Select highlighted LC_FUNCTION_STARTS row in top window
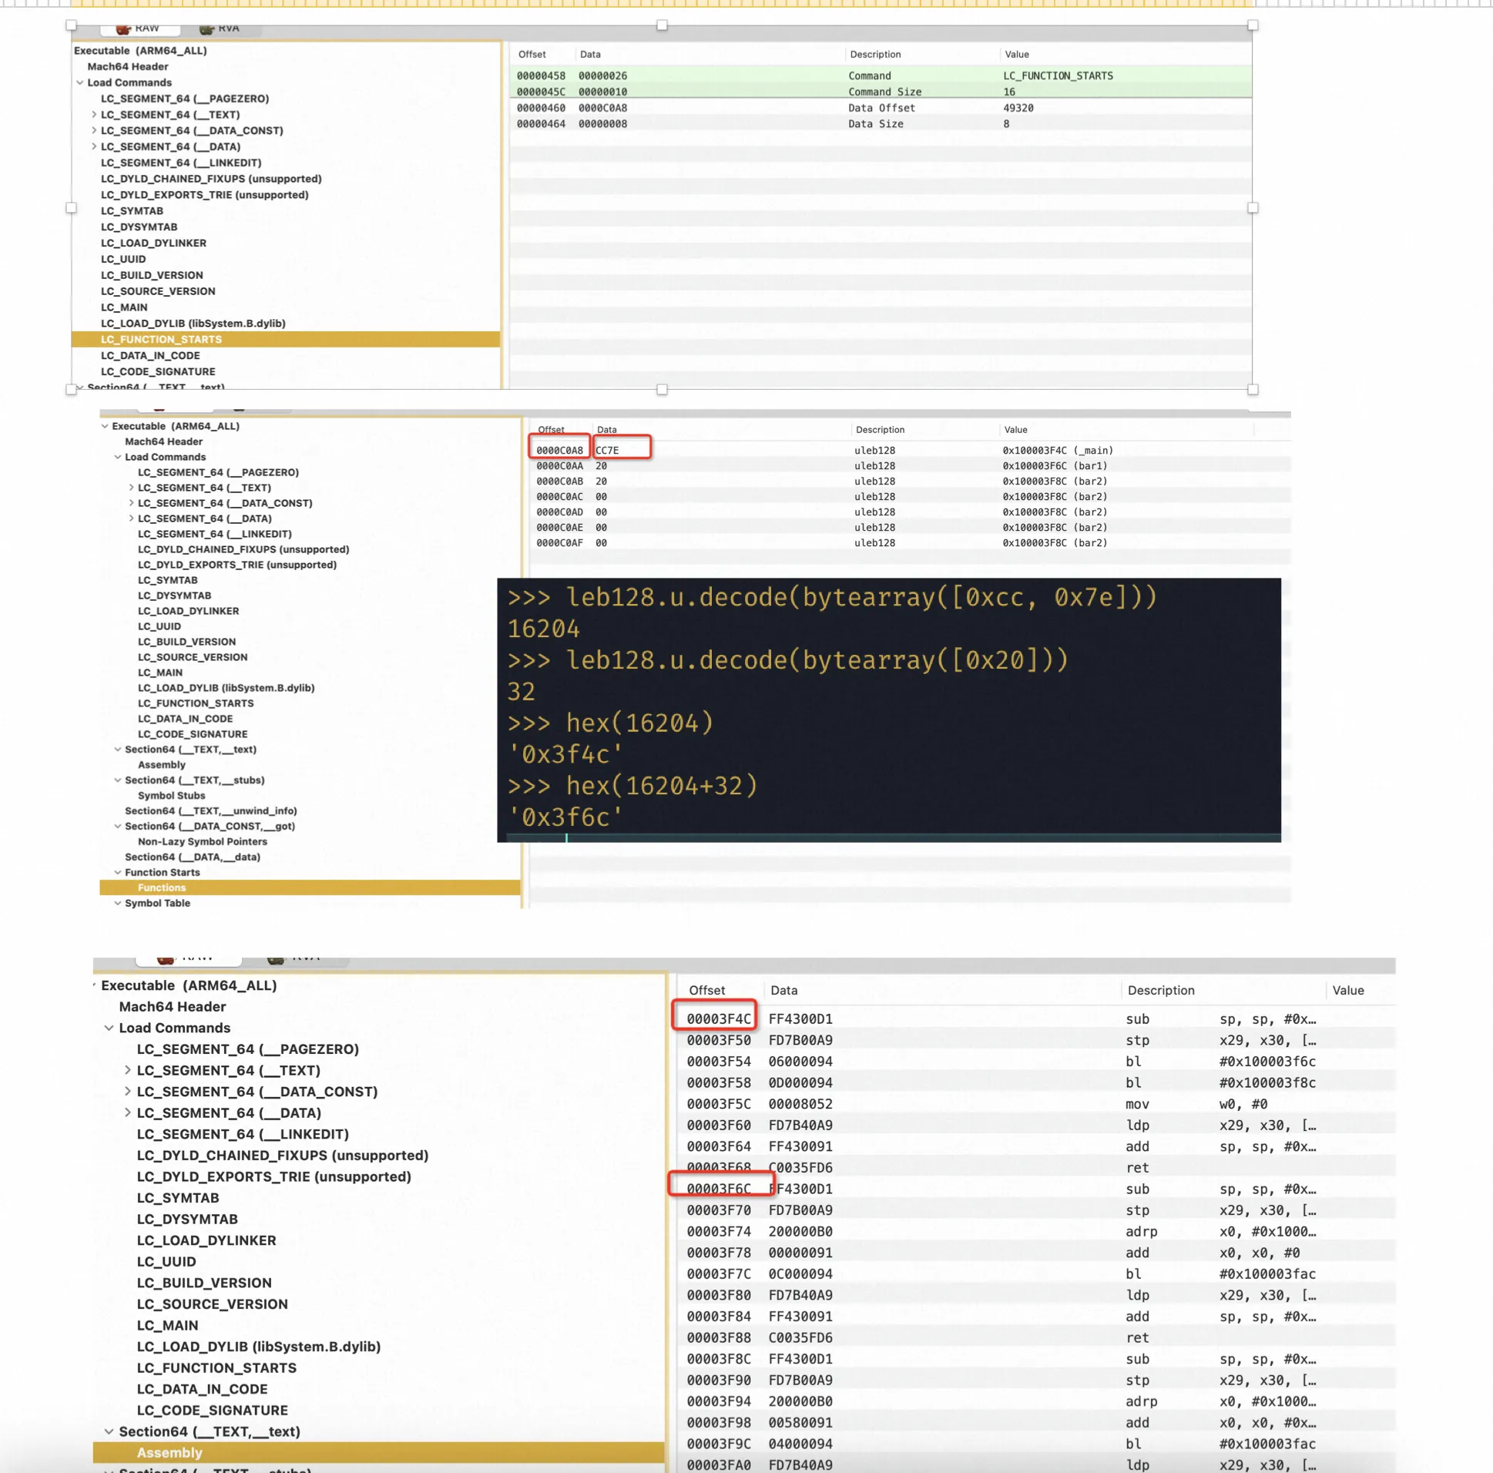 (286, 339)
